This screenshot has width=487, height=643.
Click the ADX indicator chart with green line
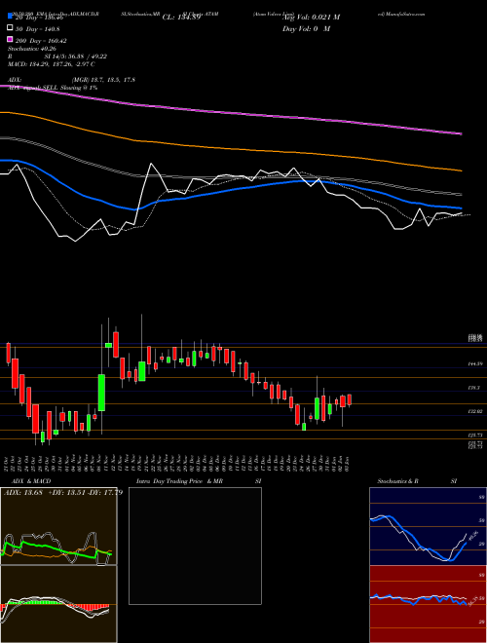[x=58, y=526]
